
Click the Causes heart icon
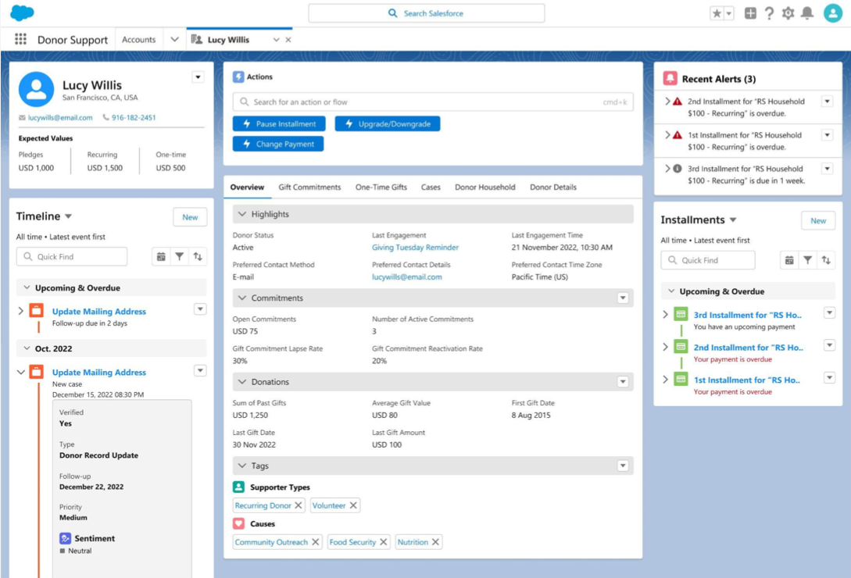click(x=238, y=524)
